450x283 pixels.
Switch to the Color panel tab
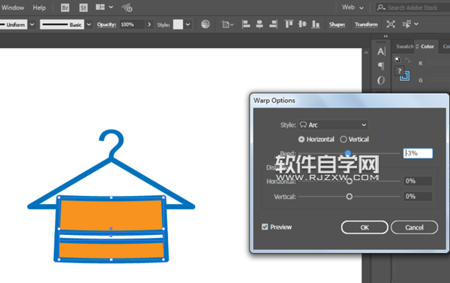427,47
